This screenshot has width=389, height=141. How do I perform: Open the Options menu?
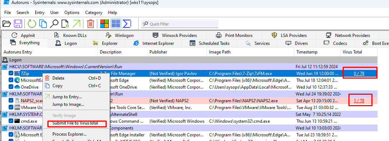tap(72, 13)
